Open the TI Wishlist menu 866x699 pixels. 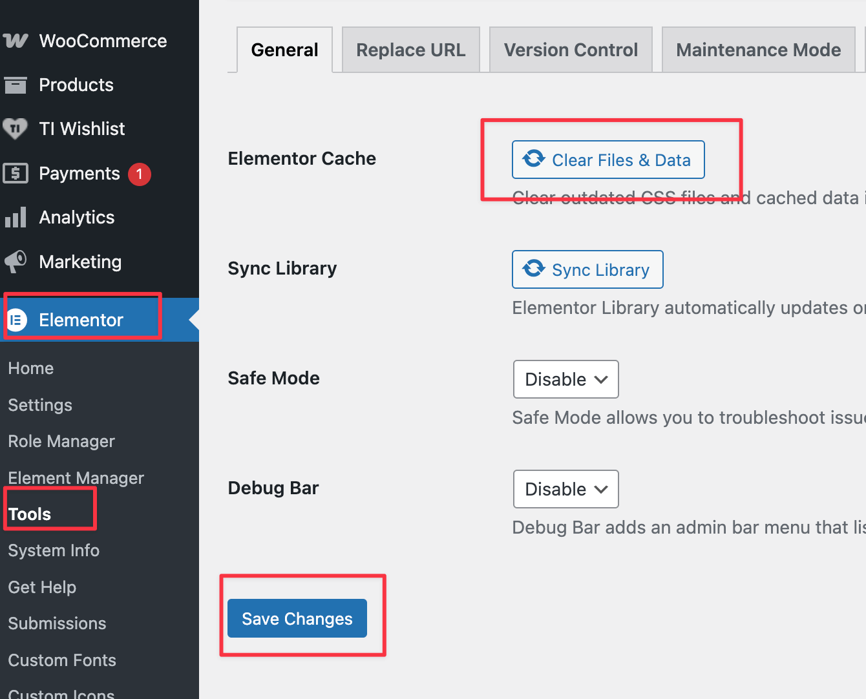coord(82,129)
